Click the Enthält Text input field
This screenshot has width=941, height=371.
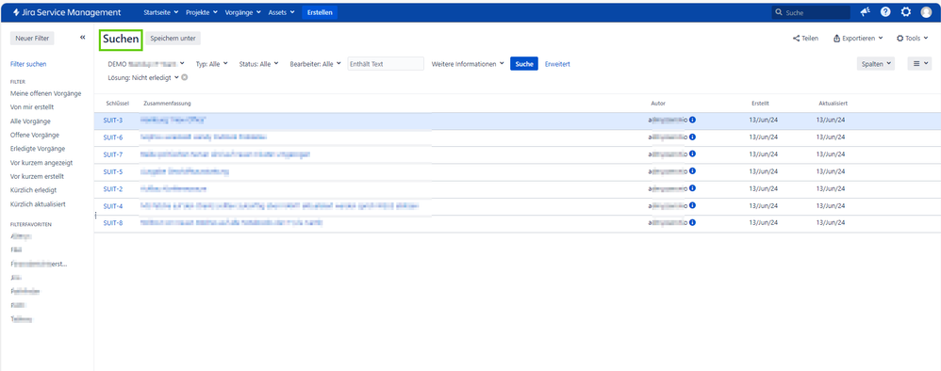(x=386, y=63)
